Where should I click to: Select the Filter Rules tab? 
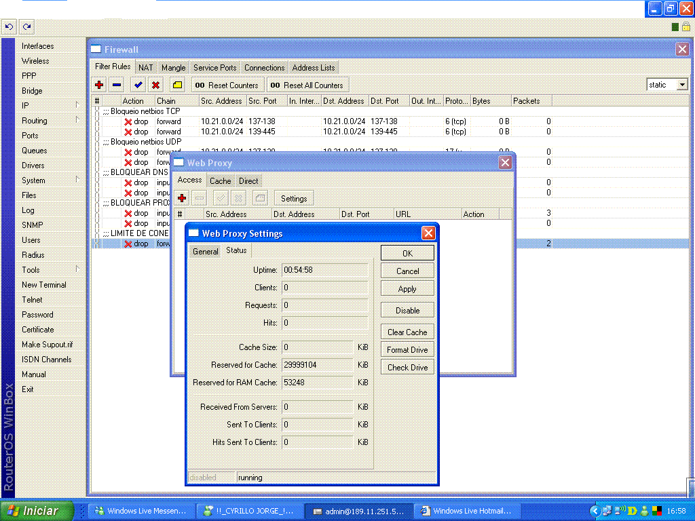point(113,66)
